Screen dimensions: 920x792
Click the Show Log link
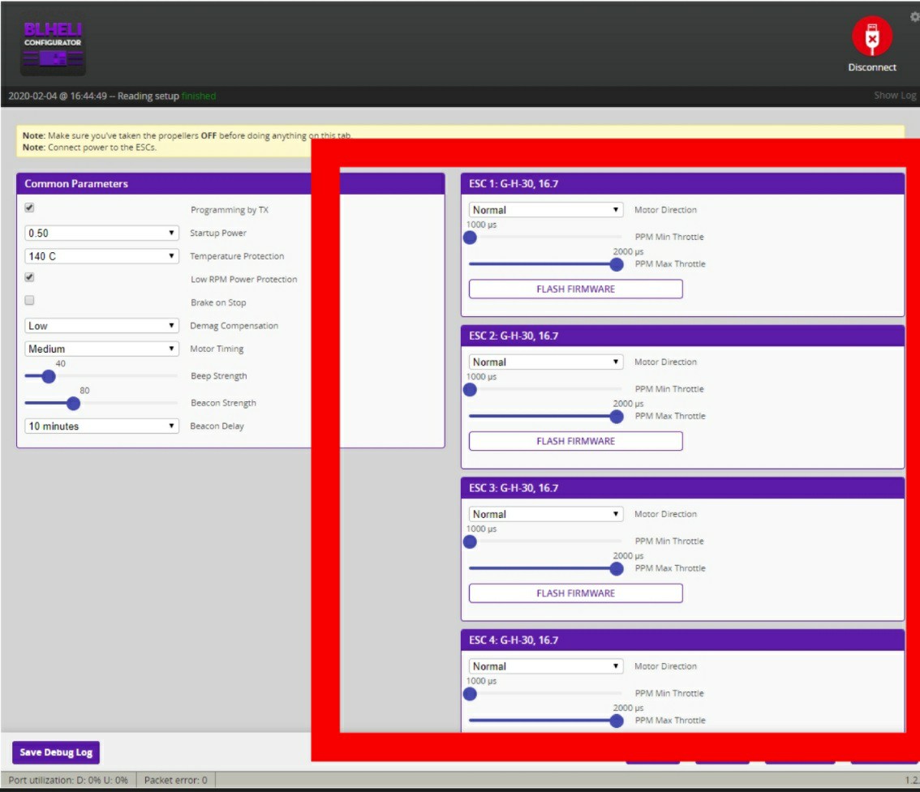(895, 95)
